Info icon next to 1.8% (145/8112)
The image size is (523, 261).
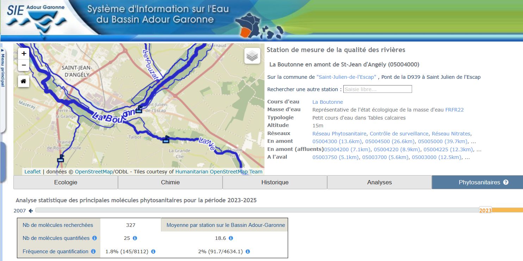153,252
